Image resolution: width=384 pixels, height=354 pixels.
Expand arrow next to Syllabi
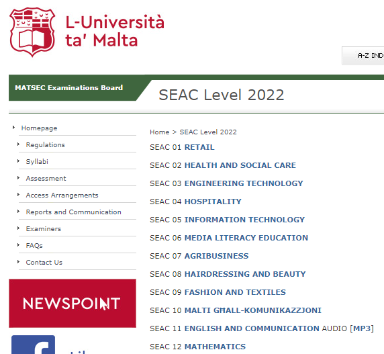(18, 161)
